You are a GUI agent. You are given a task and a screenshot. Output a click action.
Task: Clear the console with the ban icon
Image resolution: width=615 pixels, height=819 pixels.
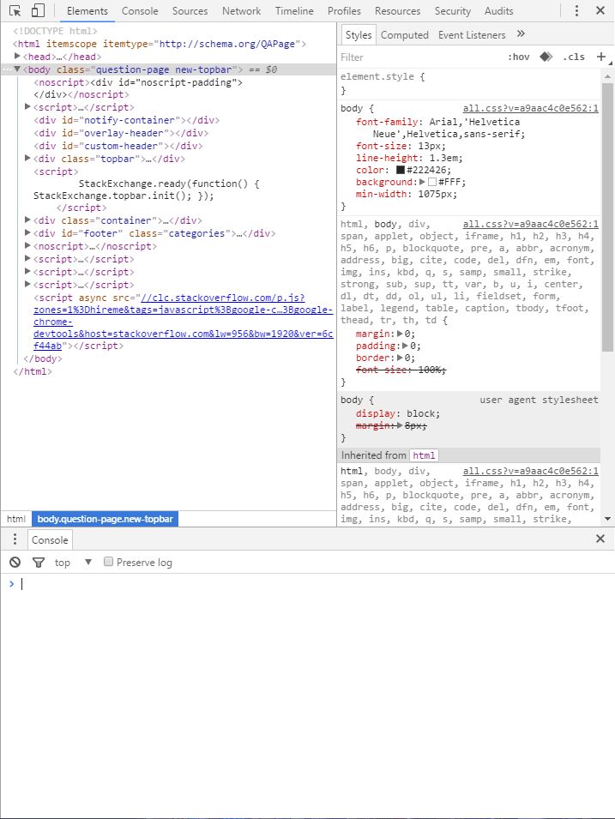[15, 562]
